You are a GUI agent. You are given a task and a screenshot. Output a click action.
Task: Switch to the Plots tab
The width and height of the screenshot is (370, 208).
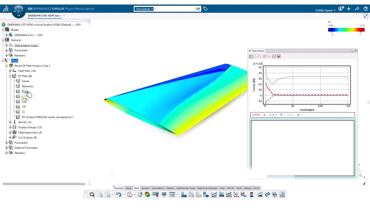click(136, 188)
